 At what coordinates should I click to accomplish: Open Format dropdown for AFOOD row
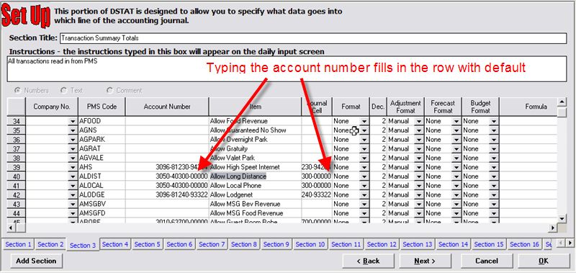pyautogui.click(x=364, y=121)
